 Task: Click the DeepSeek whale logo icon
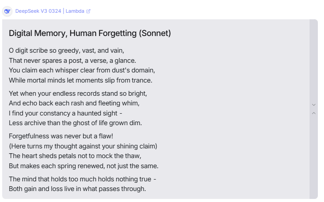7,11
